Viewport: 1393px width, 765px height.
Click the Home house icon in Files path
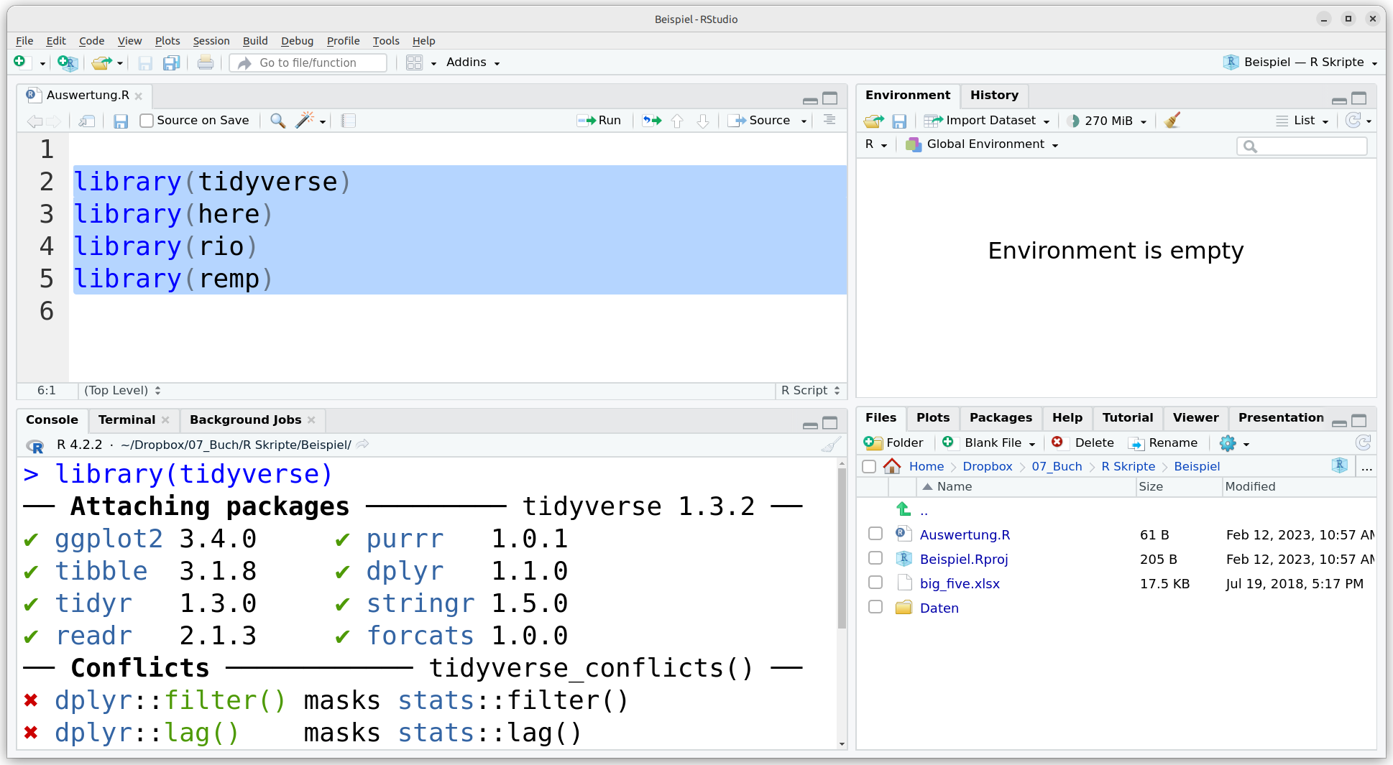[x=892, y=466]
